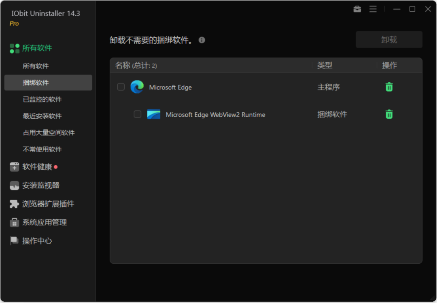Image resolution: width=437 pixels, height=303 pixels.
Task: Delete WebView2 Runtime via trash icon
Action: 389,114
